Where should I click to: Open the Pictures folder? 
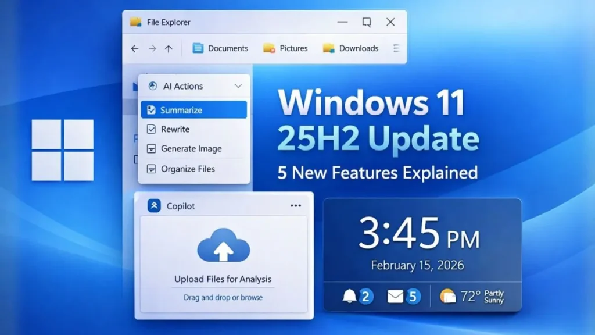coord(286,49)
